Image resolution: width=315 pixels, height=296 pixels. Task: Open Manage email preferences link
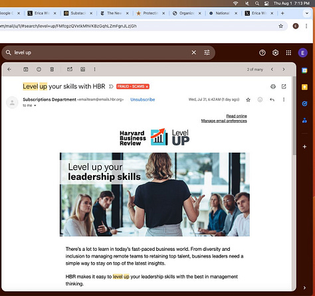[x=224, y=121]
